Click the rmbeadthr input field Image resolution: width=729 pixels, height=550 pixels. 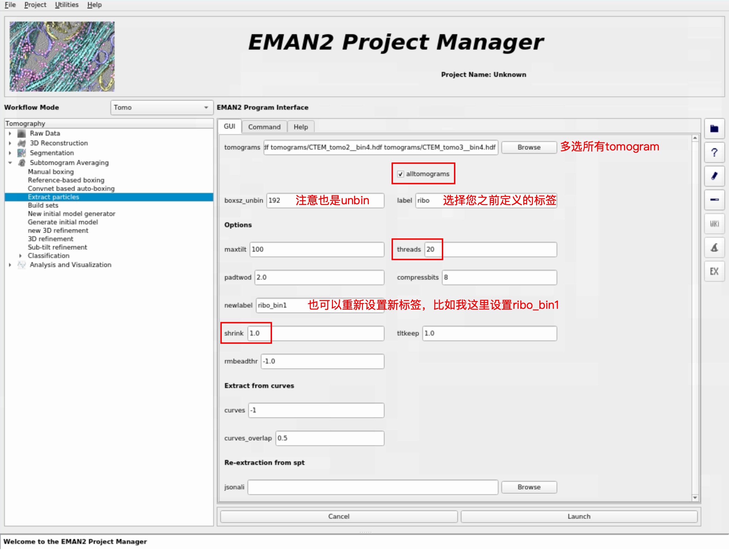(322, 362)
